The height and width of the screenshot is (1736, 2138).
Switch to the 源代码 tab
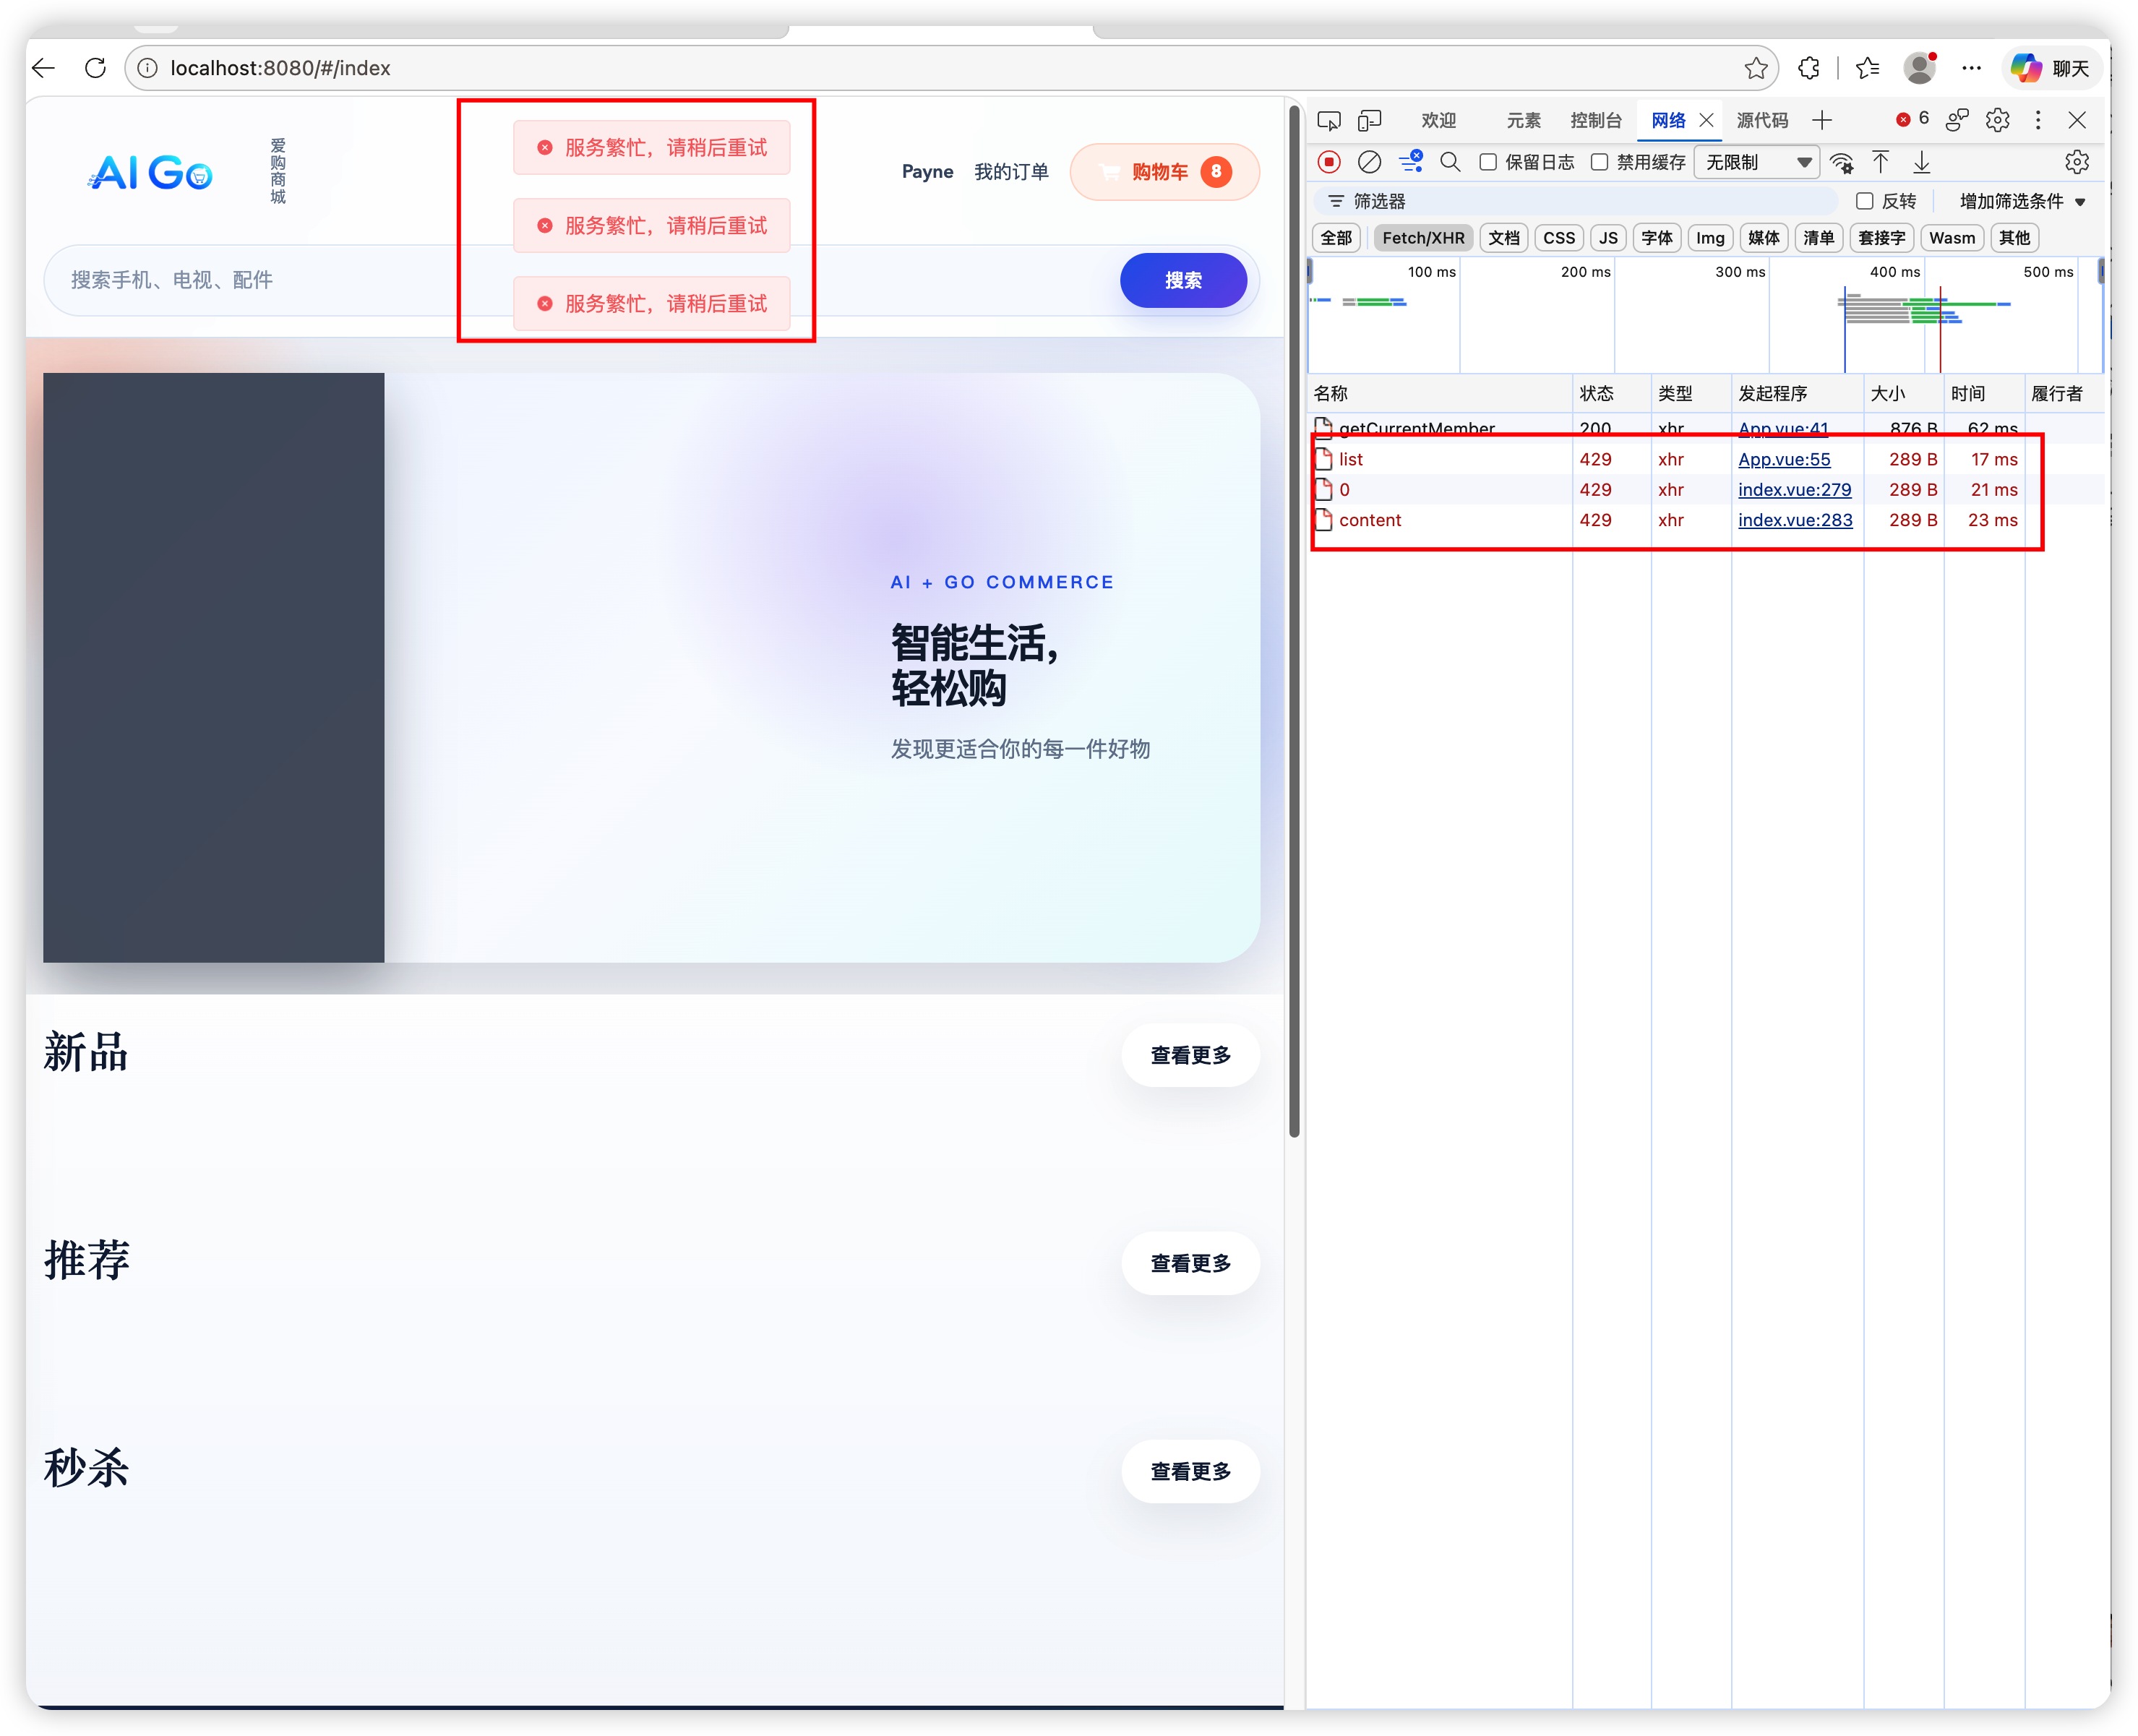1762,121
